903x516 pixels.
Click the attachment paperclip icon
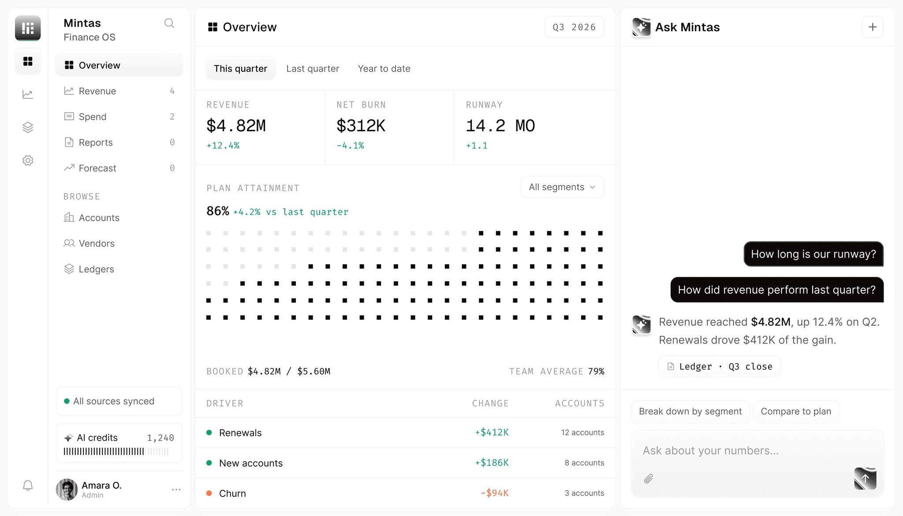click(648, 479)
